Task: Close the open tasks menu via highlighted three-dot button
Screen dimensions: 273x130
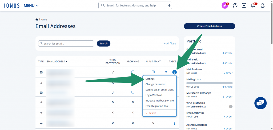Action: point(174,72)
